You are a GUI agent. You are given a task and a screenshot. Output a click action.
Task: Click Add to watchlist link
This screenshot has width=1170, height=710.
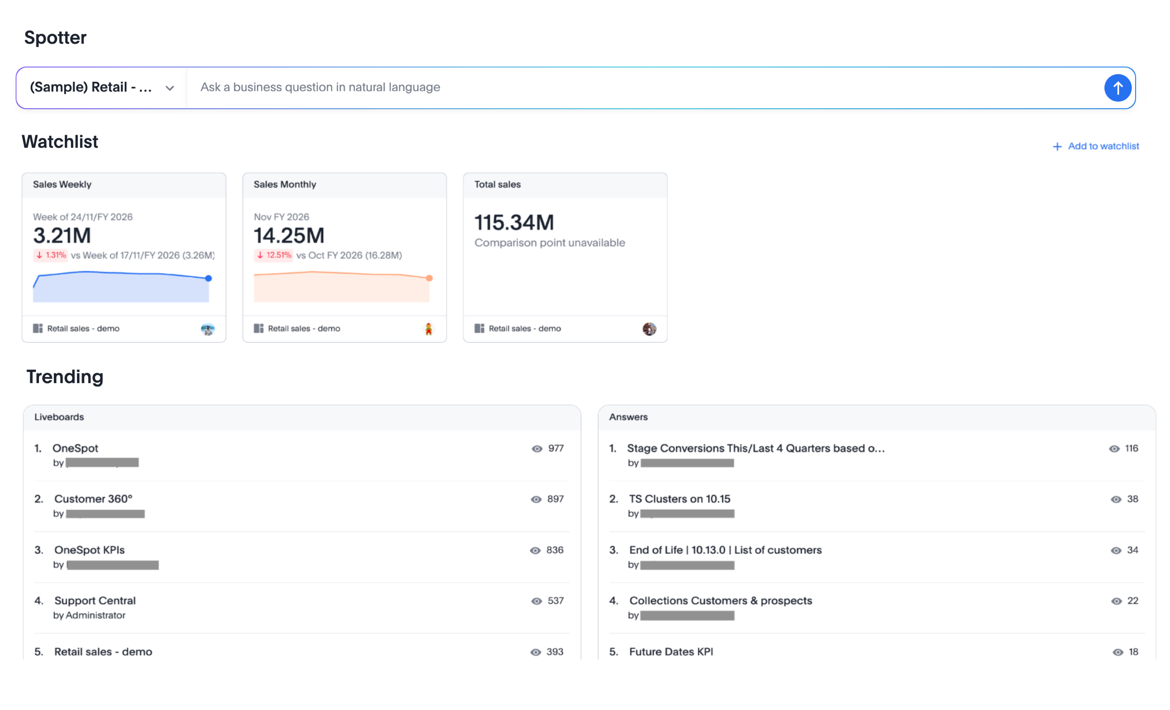[1103, 146]
